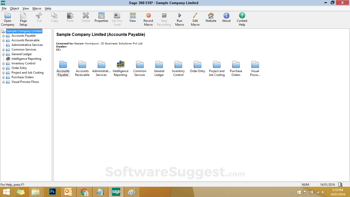Open Paint from the taskbar
This screenshot has width=350, height=197.
132,192
